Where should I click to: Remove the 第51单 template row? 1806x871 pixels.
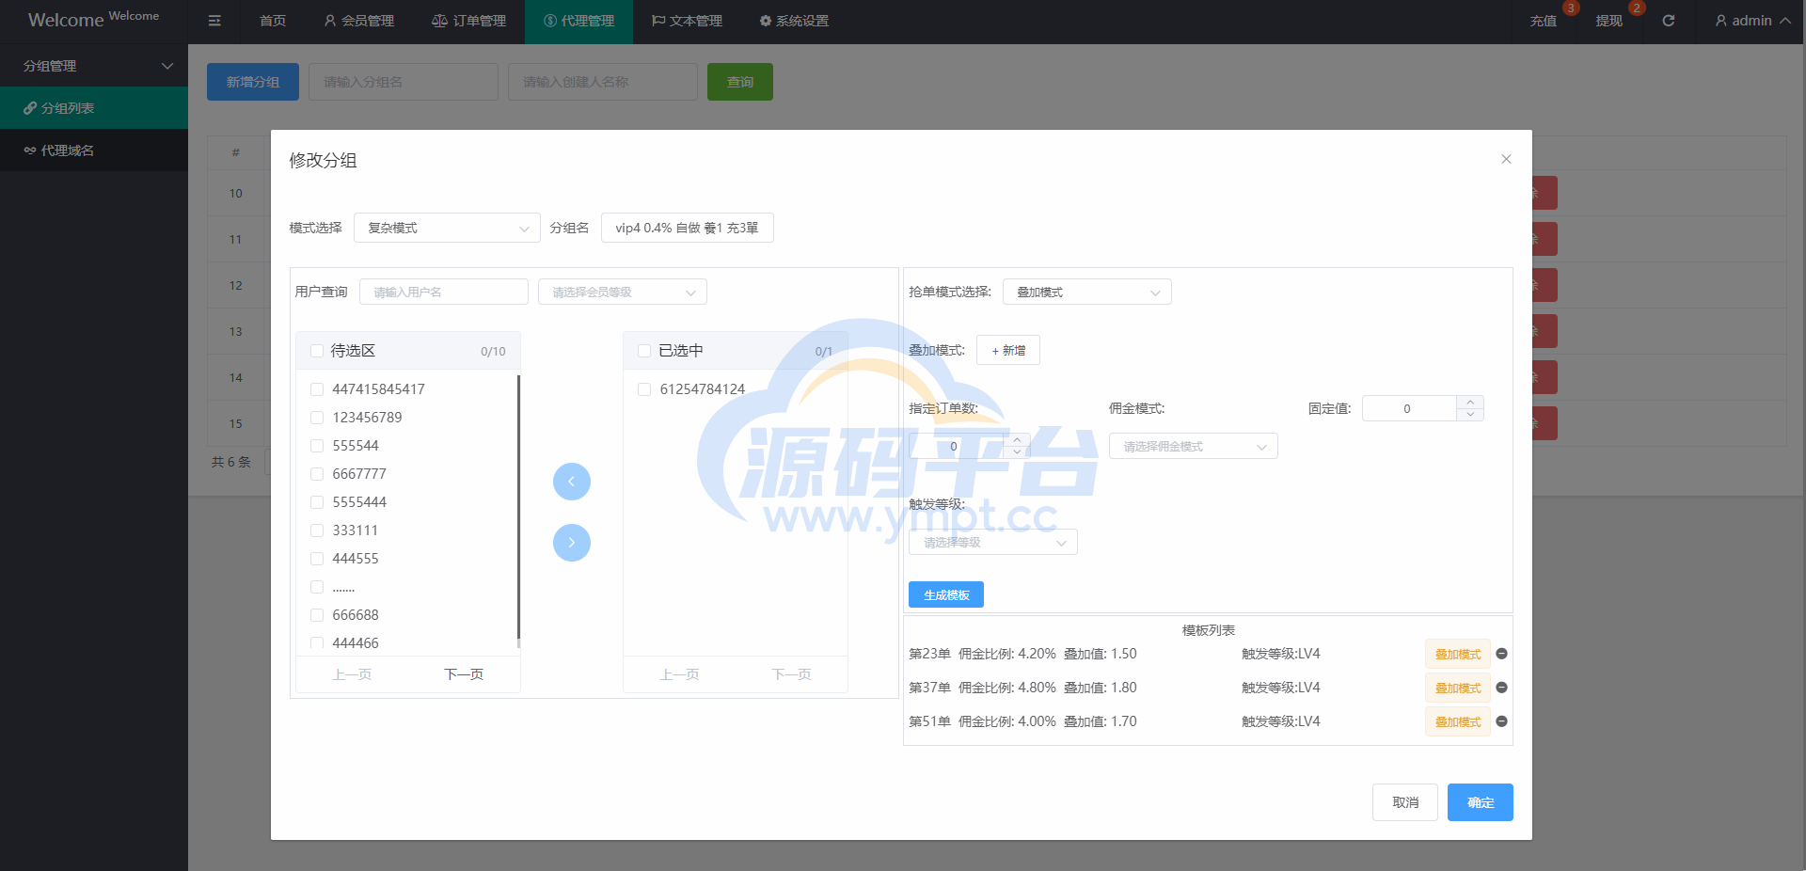1501,721
